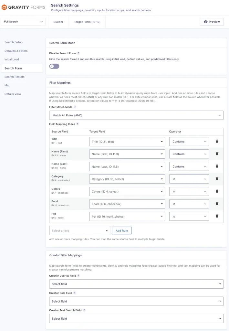Open the Creator Text Search Field dropdown

136,318
